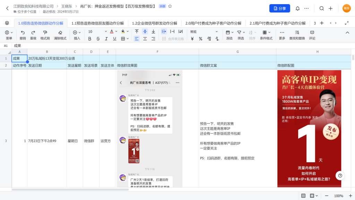Toggle italic formatting
Viewport: 355px width, 200px height.
[106, 39]
